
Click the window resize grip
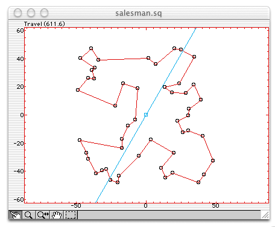coord(265,215)
